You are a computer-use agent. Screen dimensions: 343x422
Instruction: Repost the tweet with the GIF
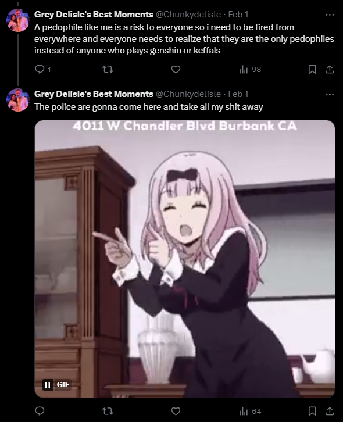coord(108,411)
